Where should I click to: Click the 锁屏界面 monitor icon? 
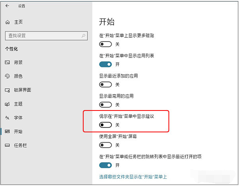click(7, 90)
